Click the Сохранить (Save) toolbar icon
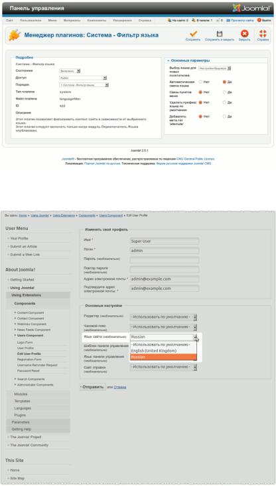The image size is (276, 486). [x=193, y=34]
